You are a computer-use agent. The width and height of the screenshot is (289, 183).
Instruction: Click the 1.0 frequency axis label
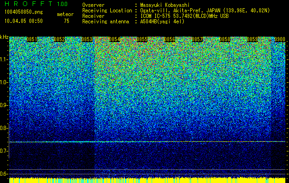coord(4,82)
